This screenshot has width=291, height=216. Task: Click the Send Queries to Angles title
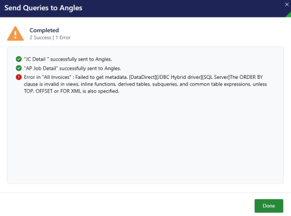[x=43, y=8]
